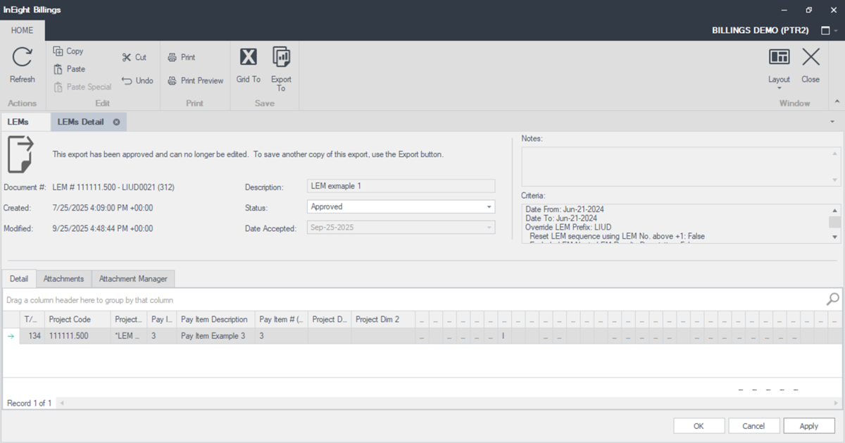
Task: Open Print Preview from the ribbon
Action: pyautogui.click(x=173, y=81)
